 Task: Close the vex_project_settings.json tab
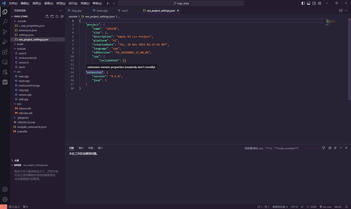click(178, 11)
